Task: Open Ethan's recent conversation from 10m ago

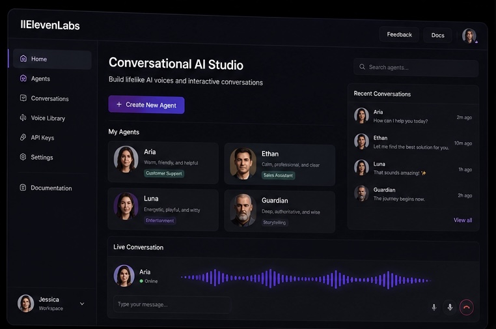Action: pyautogui.click(x=413, y=142)
